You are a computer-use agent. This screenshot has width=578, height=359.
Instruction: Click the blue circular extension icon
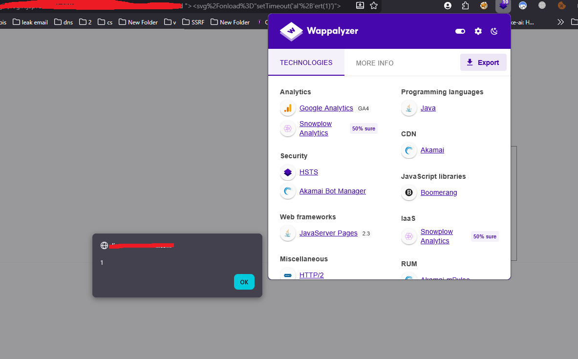tap(523, 5)
